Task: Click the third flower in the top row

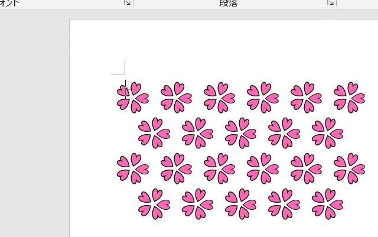Action: pyautogui.click(x=219, y=98)
